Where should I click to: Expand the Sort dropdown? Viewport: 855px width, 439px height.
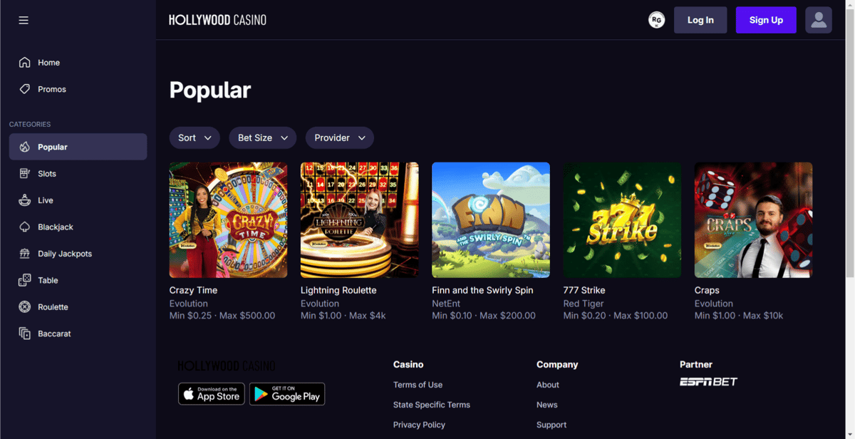195,138
